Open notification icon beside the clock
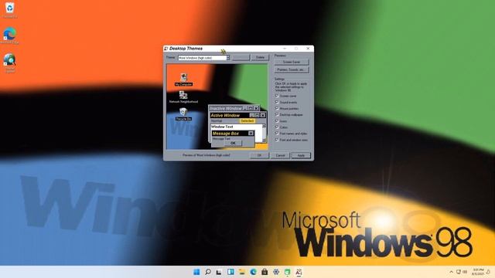This screenshot has height=278, width=495. 488,272
